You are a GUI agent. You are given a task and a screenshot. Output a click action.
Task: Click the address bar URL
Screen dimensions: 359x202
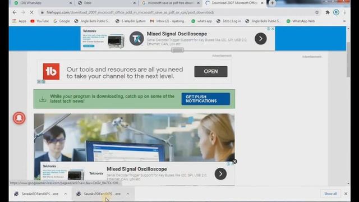coord(131,12)
